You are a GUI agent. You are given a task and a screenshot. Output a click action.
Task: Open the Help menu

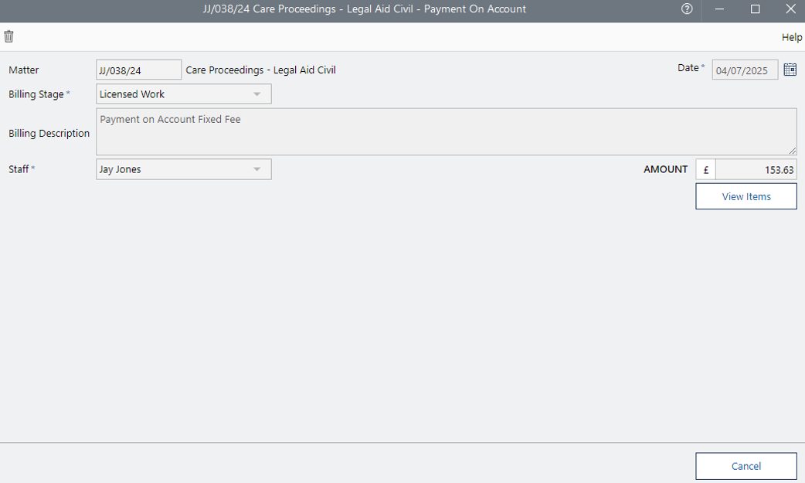(x=791, y=37)
